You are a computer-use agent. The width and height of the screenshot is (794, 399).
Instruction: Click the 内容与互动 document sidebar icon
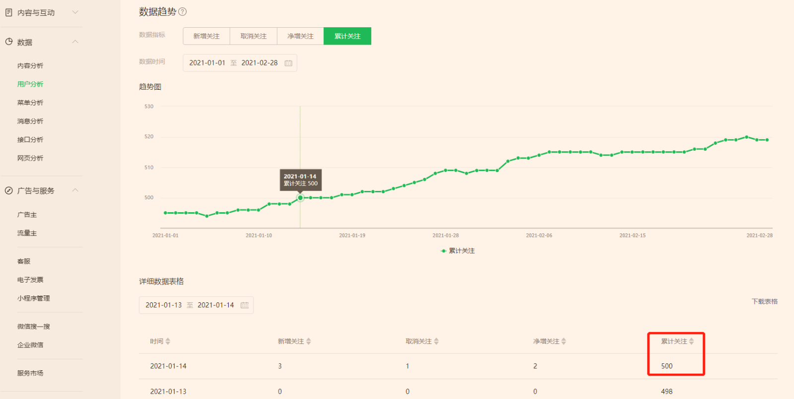tap(9, 12)
